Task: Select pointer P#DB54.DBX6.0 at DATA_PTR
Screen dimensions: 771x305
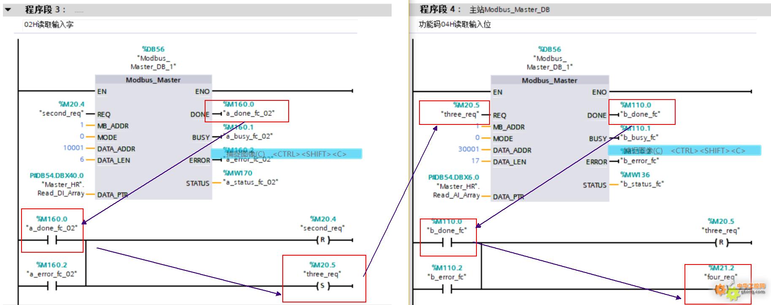Action: pyautogui.click(x=454, y=177)
